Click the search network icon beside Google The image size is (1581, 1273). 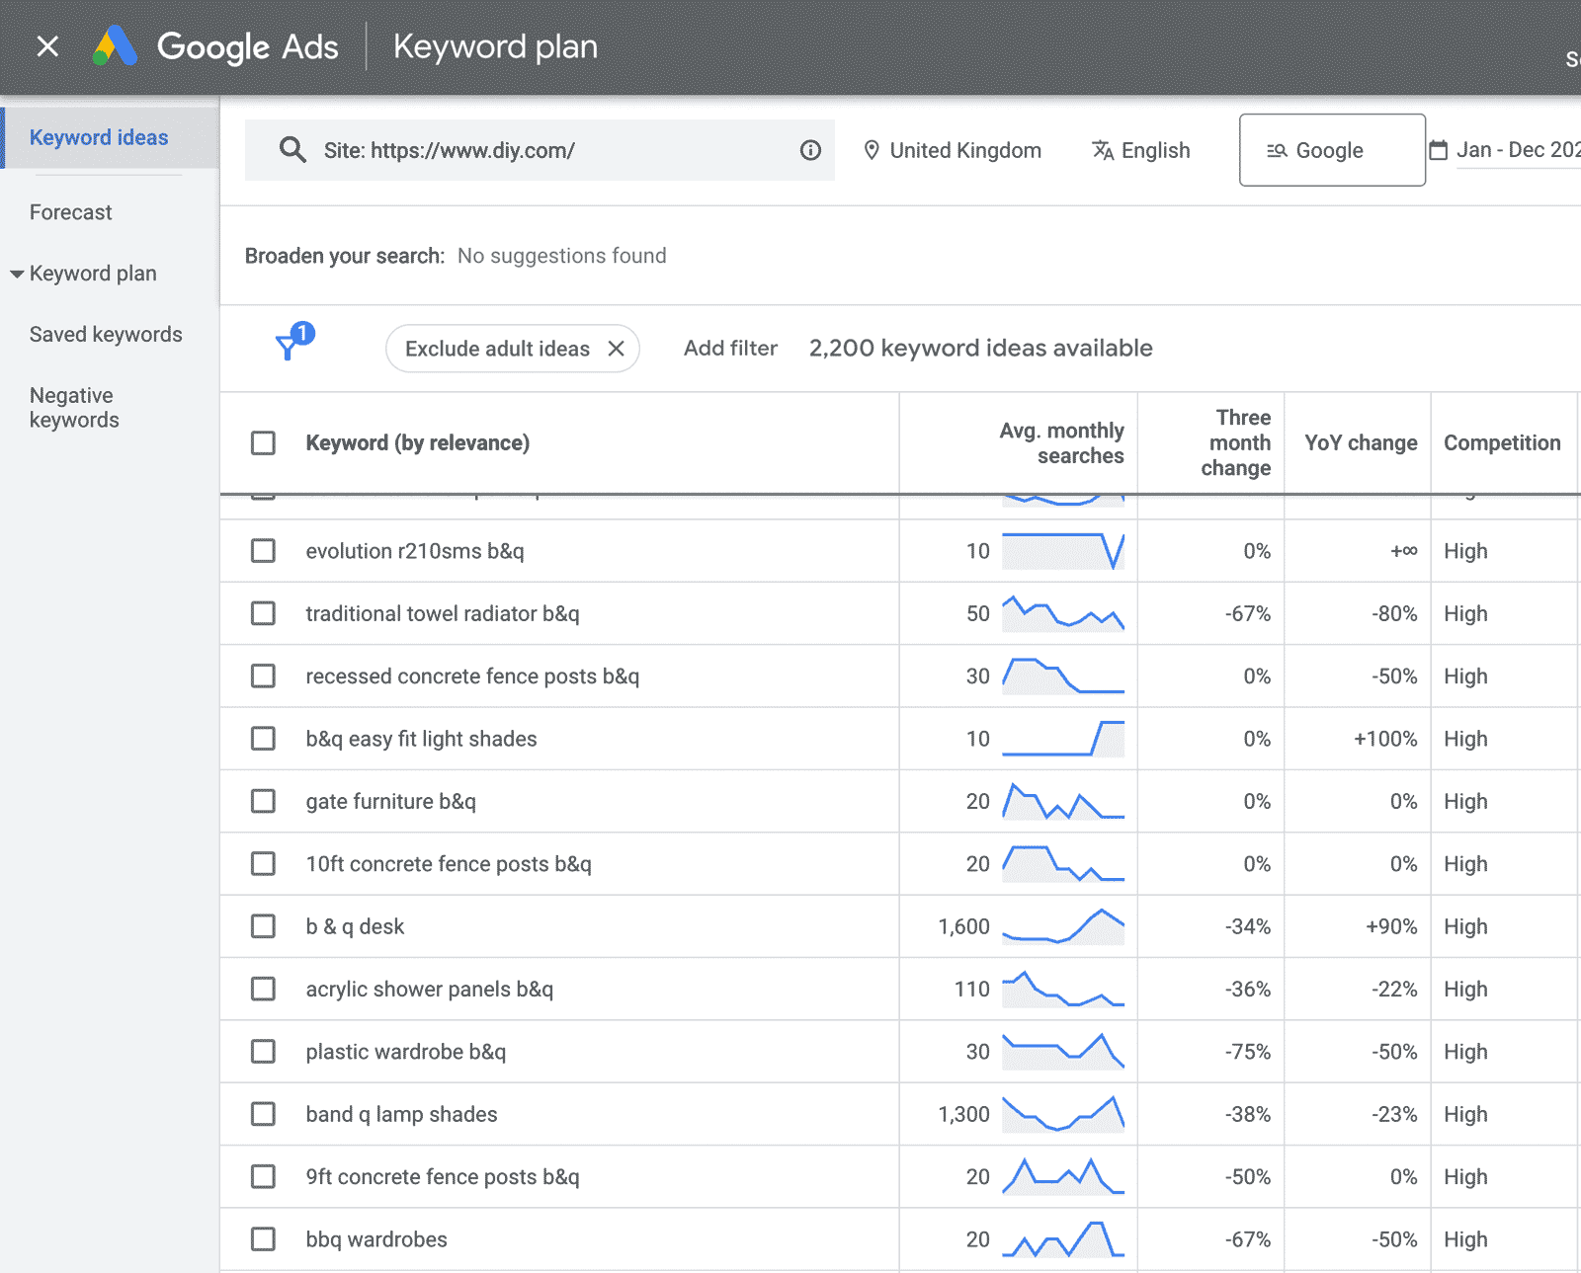(1277, 149)
